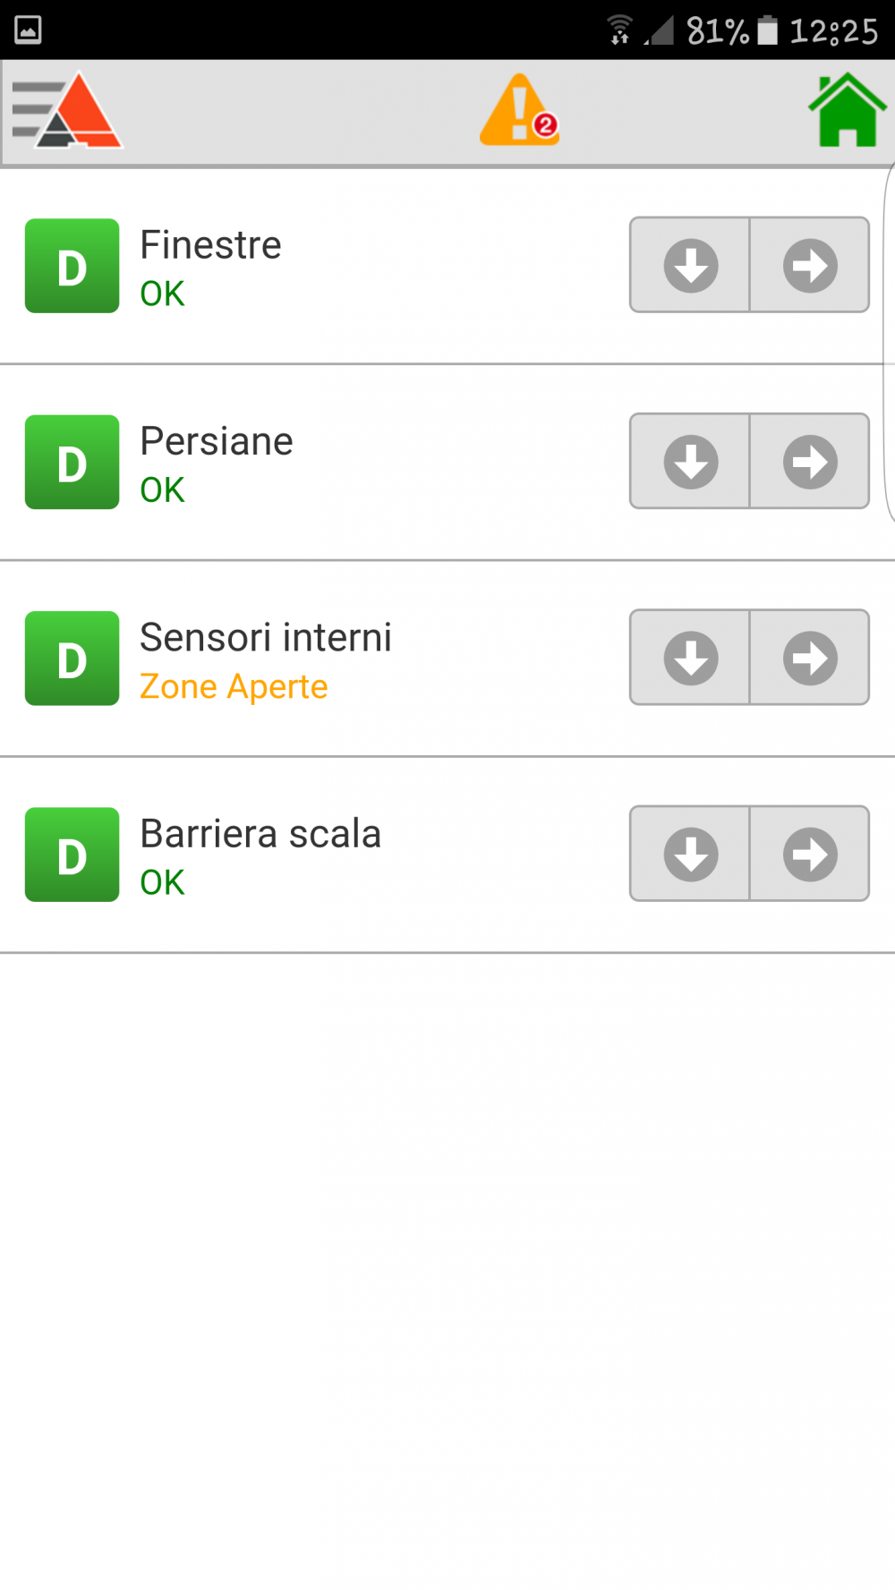Select the Finestre area name
Viewport: 895px width, 1590px height.
point(210,245)
